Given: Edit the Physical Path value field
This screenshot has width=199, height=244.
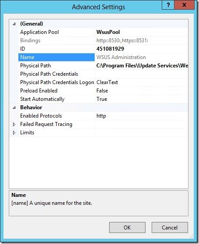Looking at the screenshot, I should (142, 66).
